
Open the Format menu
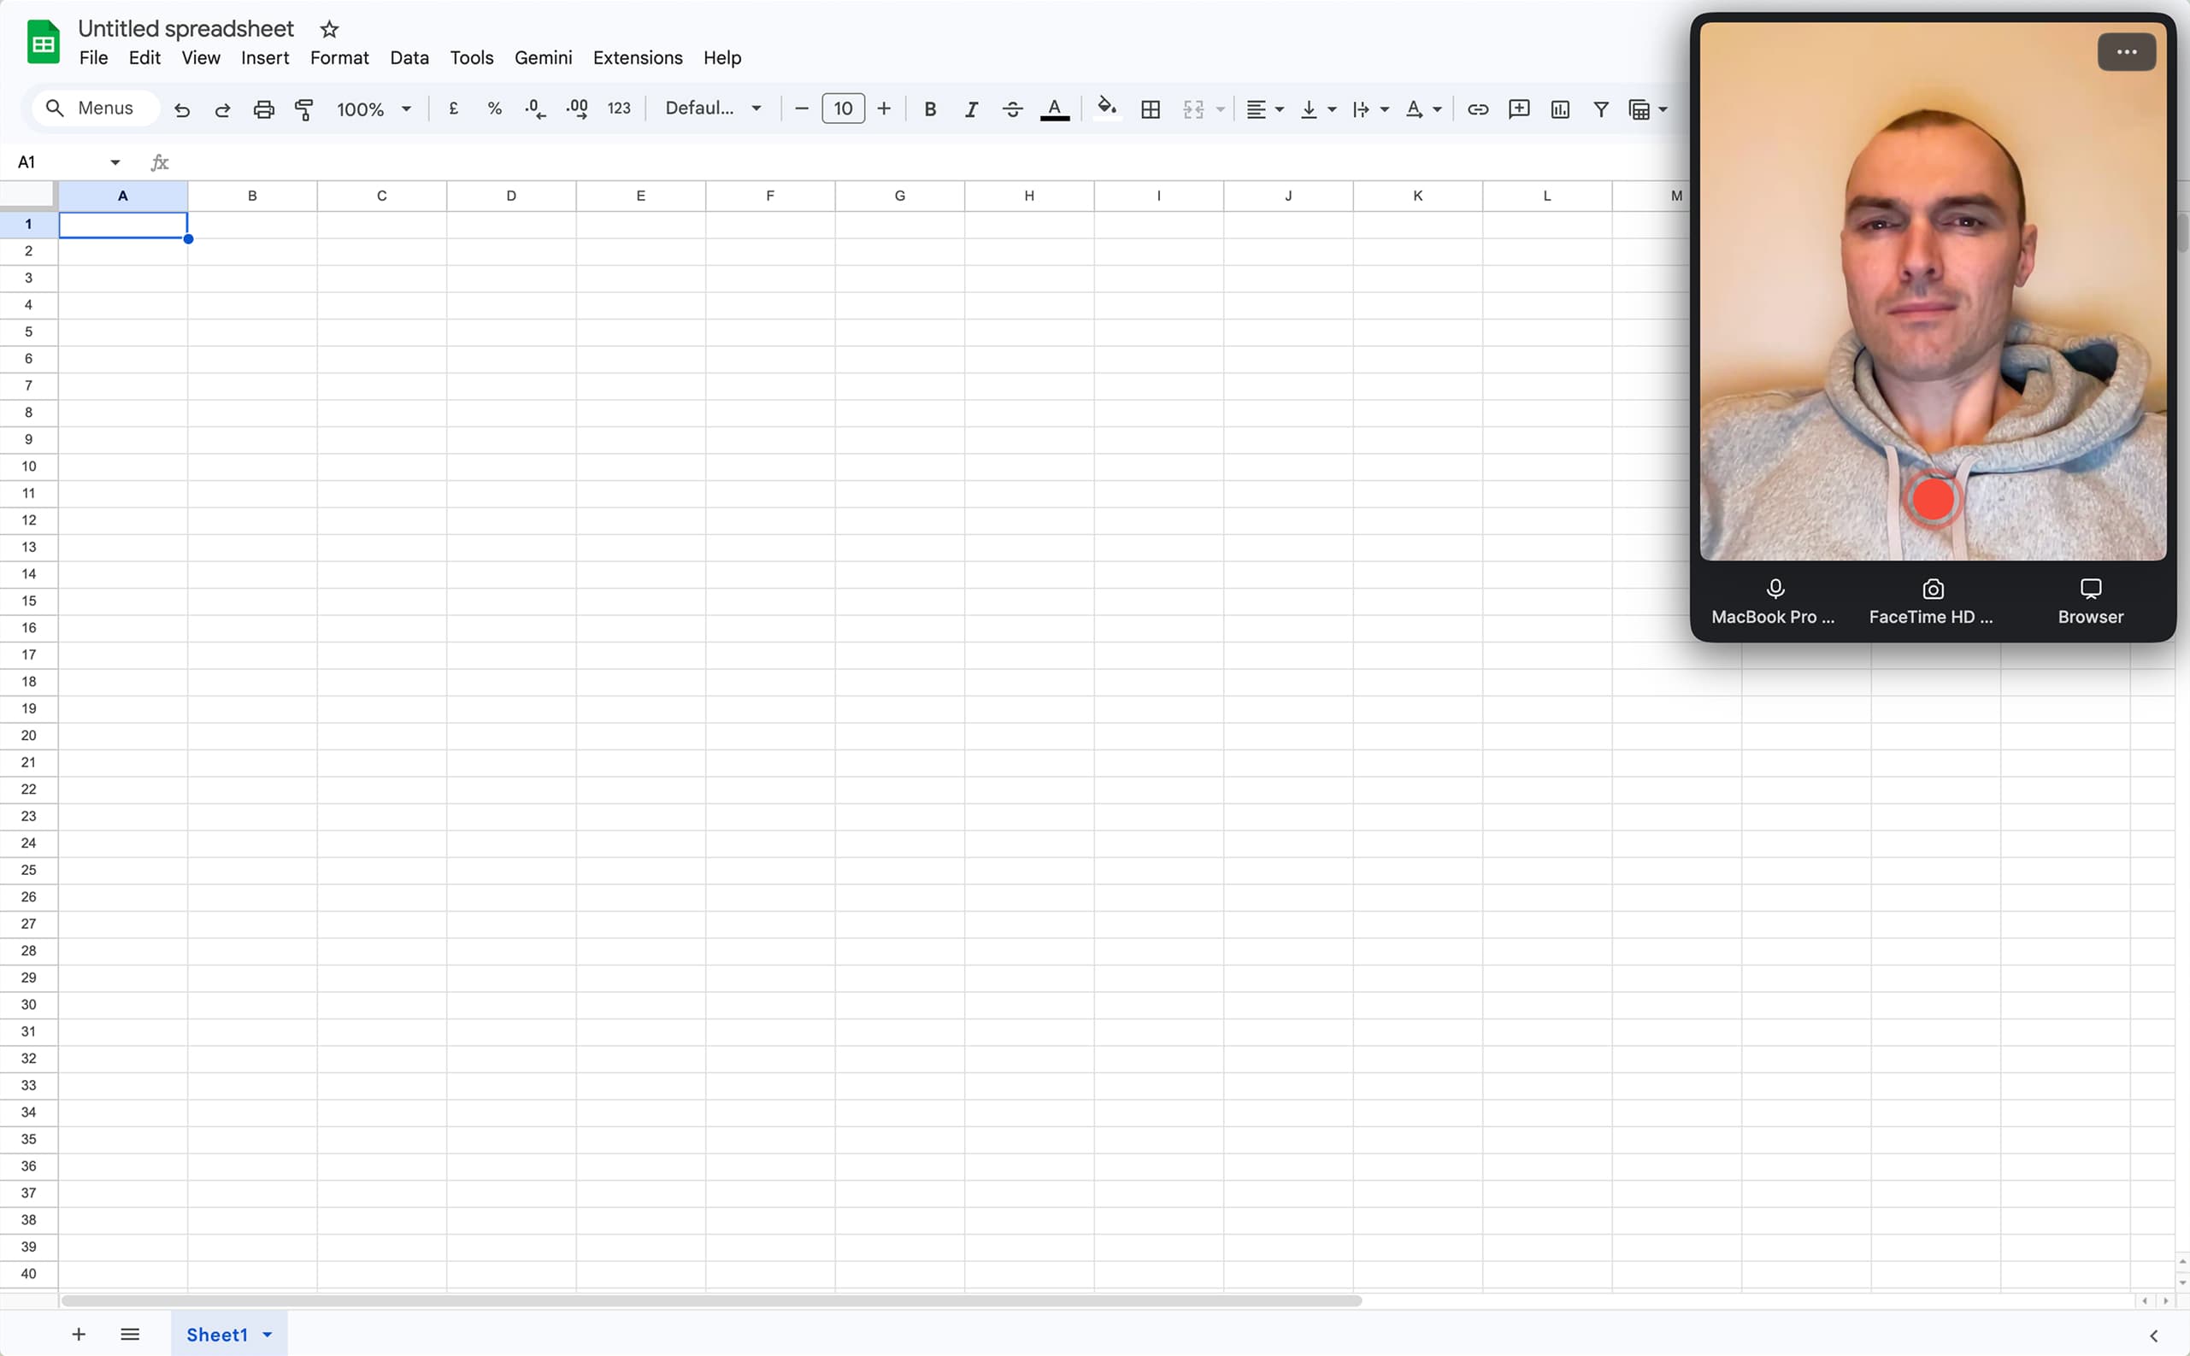[339, 58]
